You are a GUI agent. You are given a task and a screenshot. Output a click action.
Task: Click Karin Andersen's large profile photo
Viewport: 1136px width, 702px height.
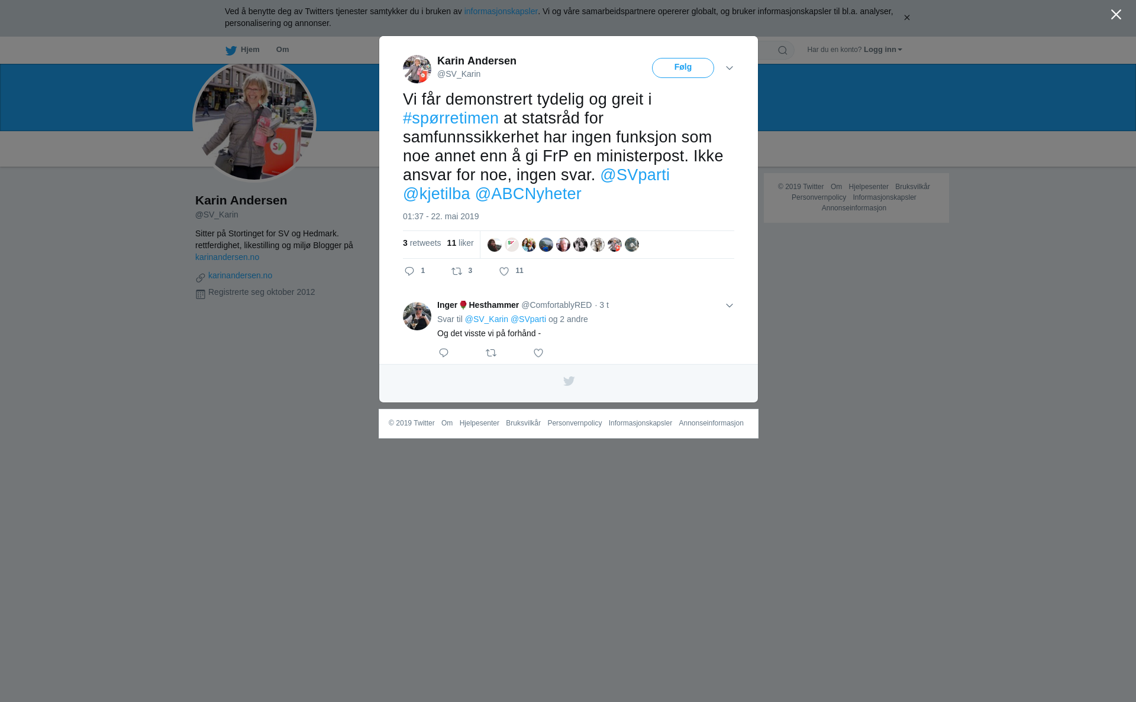(254, 121)
